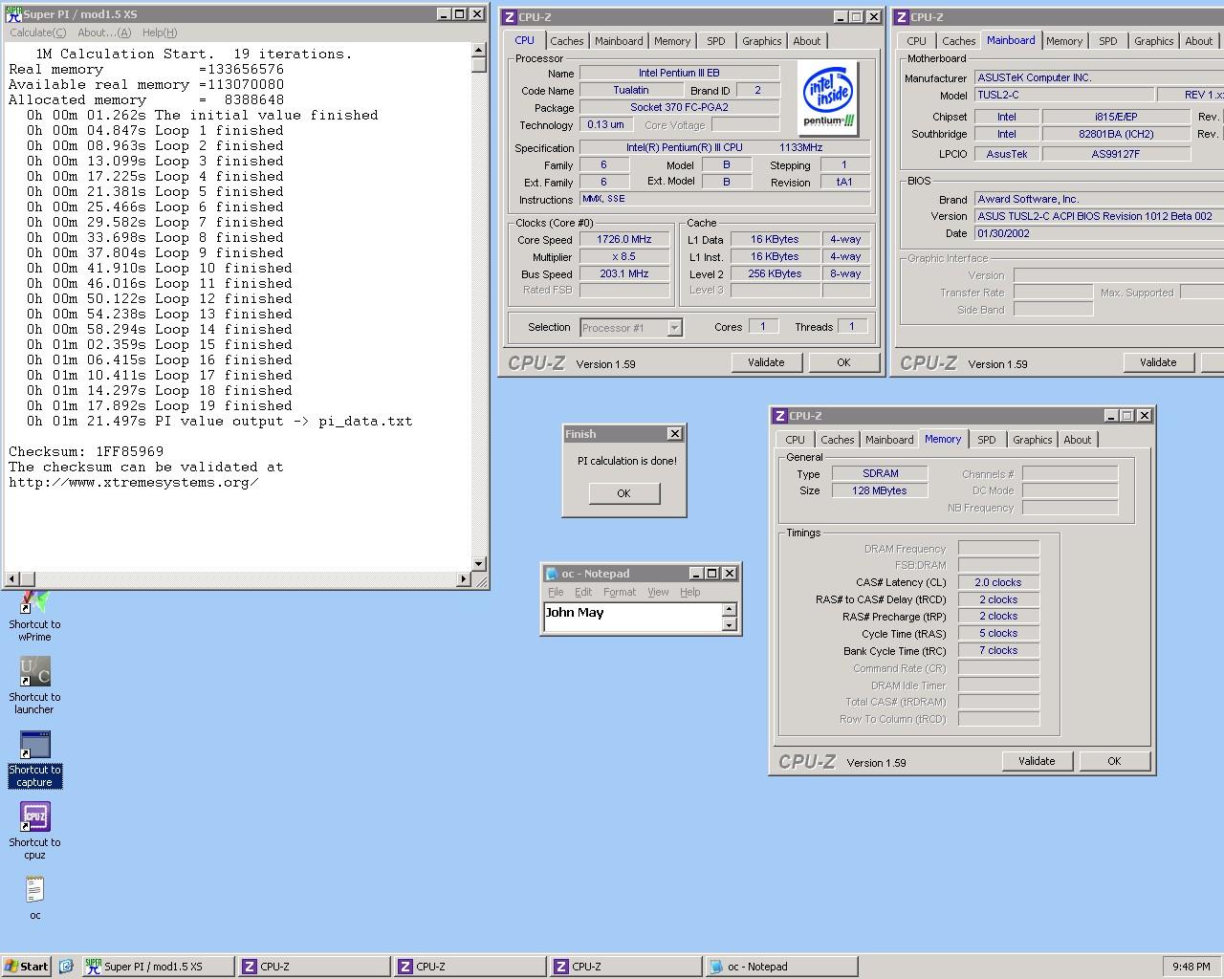Select CPU tab in Mainboard CPU-Z window
Screen dimensions: 1224x979
click(x=916, y=41)
